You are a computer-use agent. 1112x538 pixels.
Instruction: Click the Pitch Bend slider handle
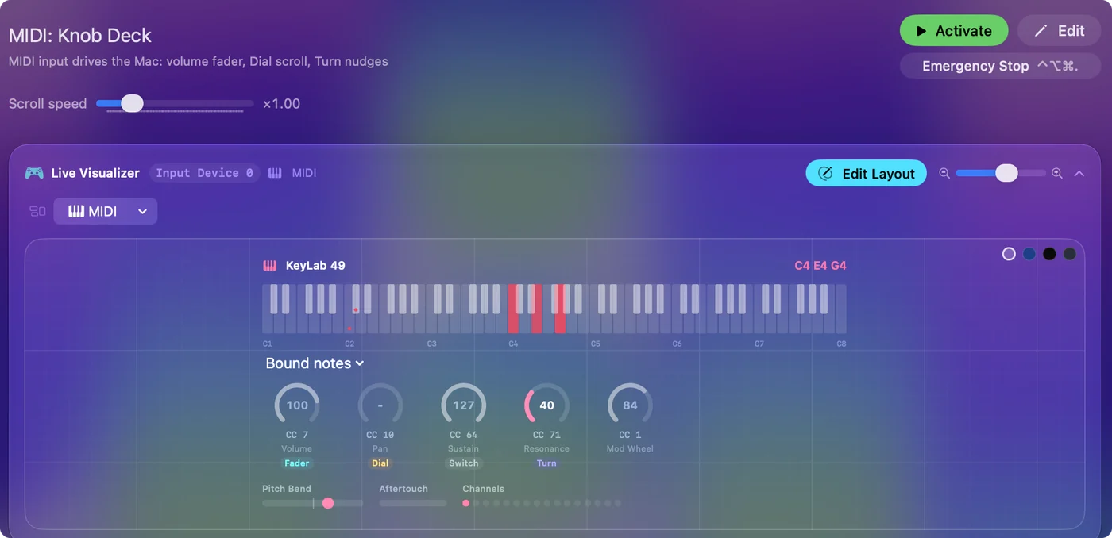click(x=328, y=503)
